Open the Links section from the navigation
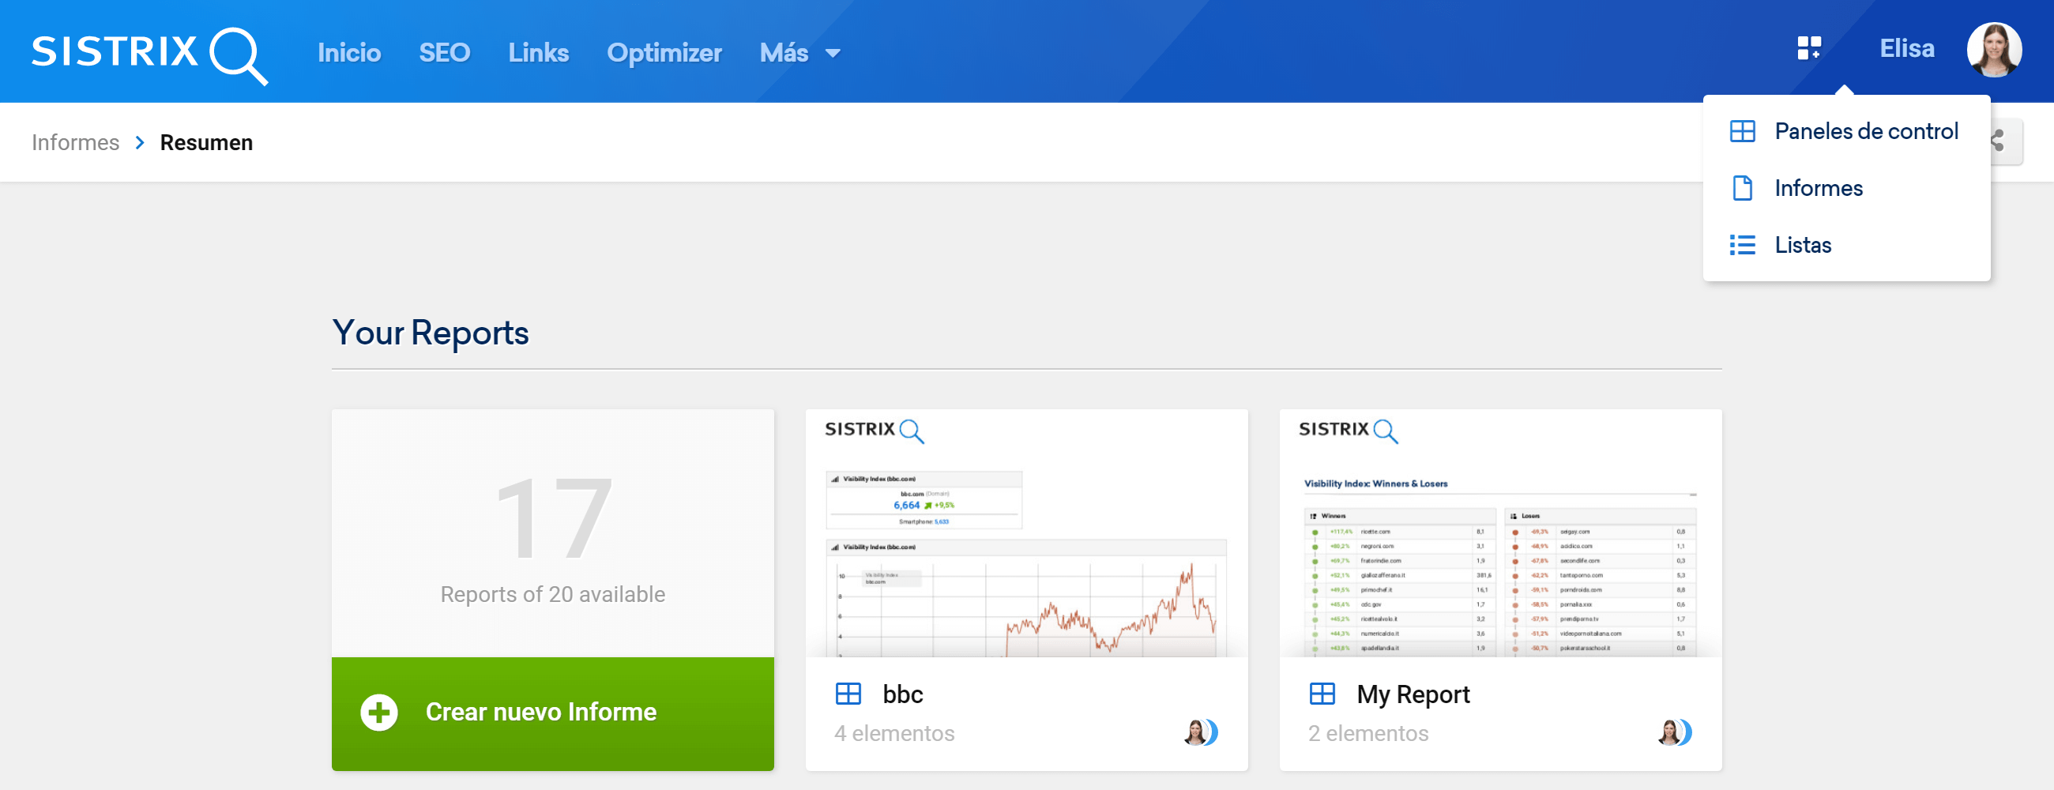 click(x=538, y=53)
